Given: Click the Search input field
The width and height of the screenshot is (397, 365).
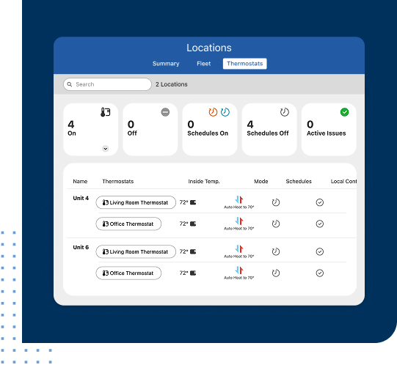Looking at the screenshot, I should click(107, 84).
